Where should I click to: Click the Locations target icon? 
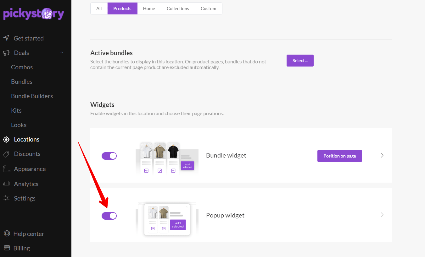[6, 139]
